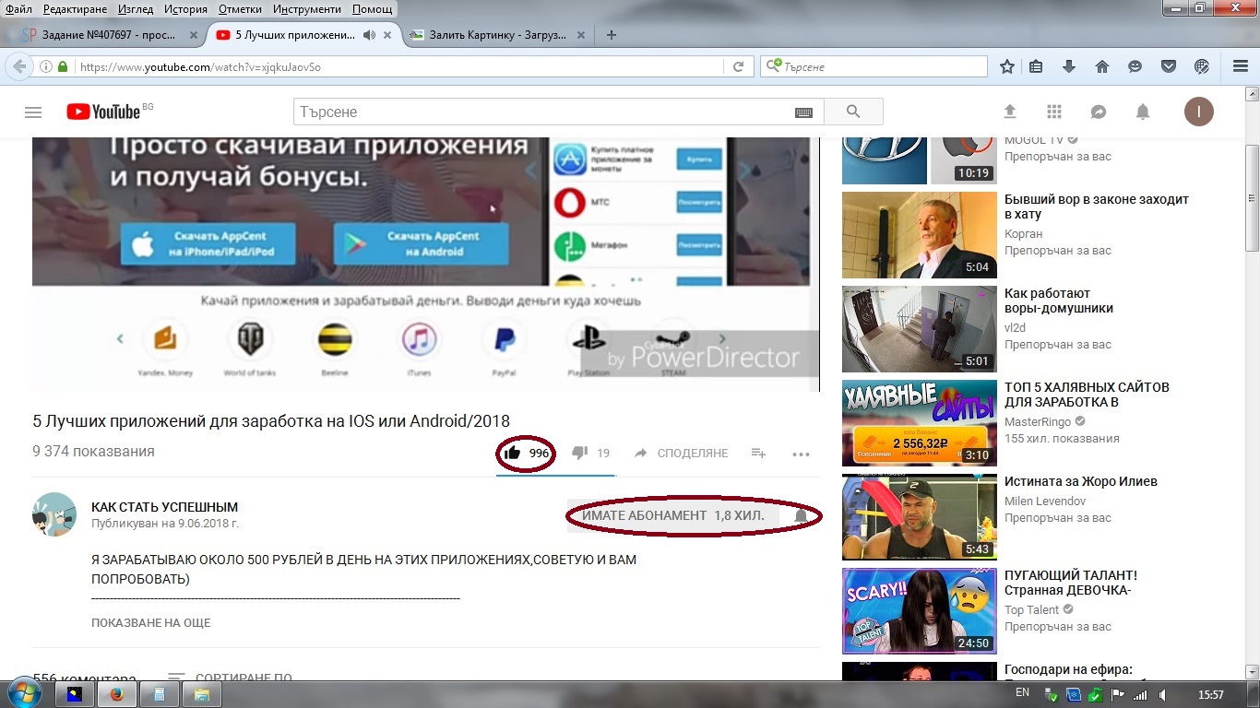Expand description with ПОКАЗВАНЕ НА ОЩЕ
Screen dimensions: 1260x708
point(151,622)
